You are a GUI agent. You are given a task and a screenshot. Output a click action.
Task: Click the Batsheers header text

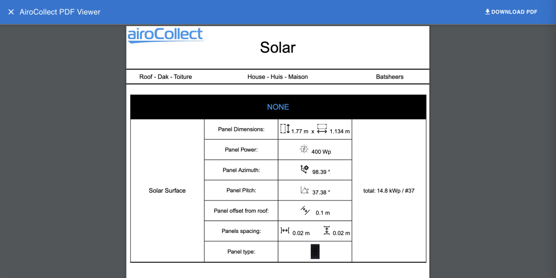pos(390,77)
